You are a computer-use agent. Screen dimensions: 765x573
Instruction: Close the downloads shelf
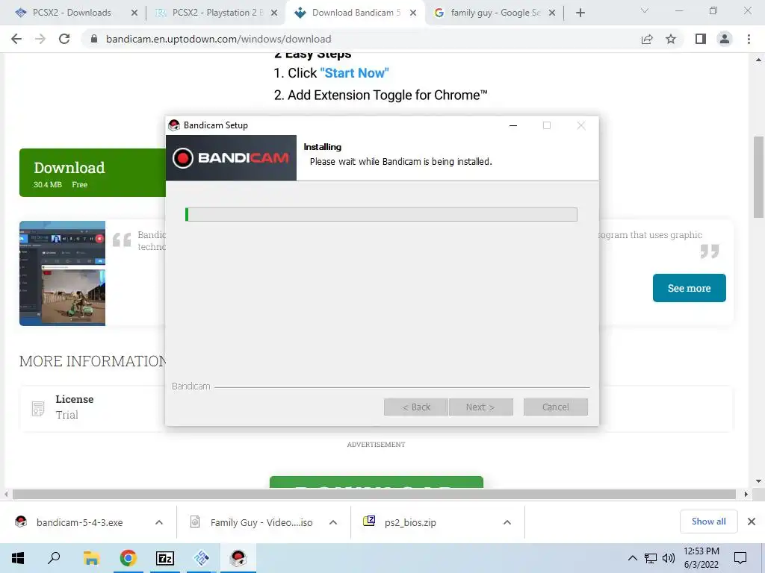point(752,522)
